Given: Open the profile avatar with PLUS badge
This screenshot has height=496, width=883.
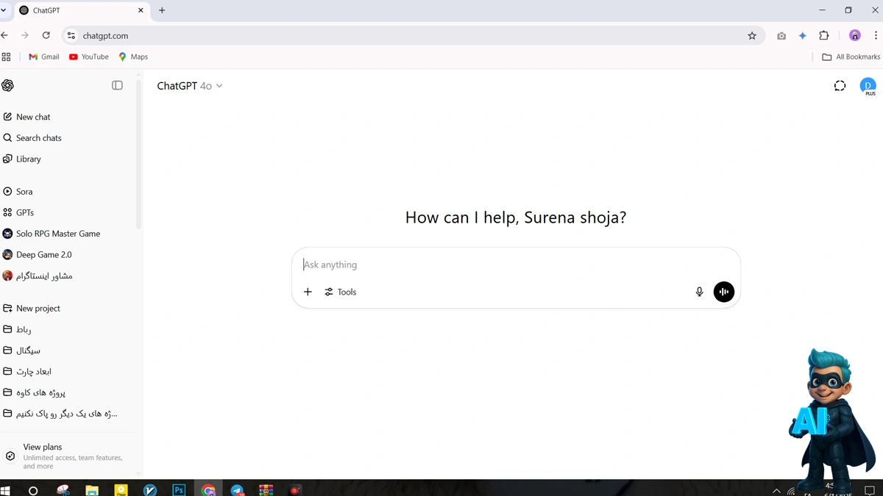Looking at the screenshot, I should point(868,87).
